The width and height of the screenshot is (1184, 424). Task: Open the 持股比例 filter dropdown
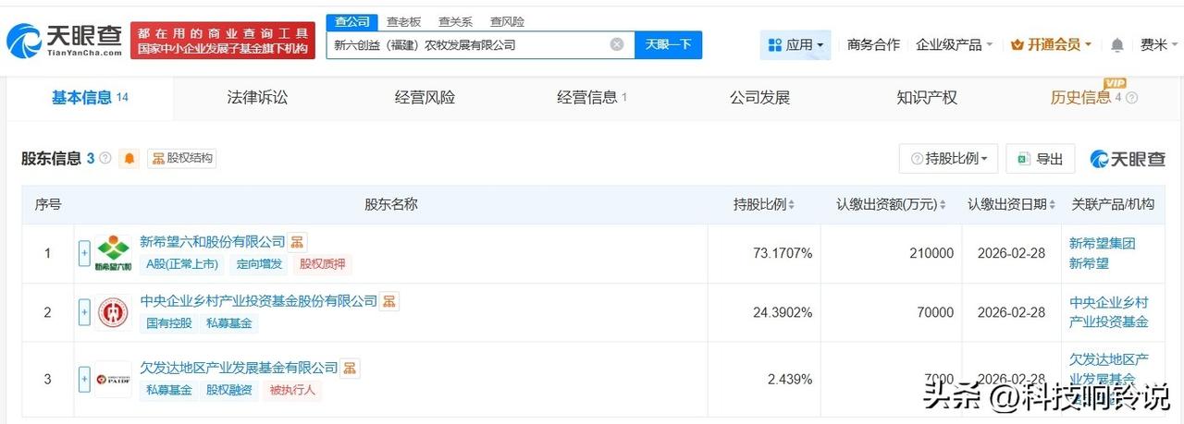click(x=948, y=159)
